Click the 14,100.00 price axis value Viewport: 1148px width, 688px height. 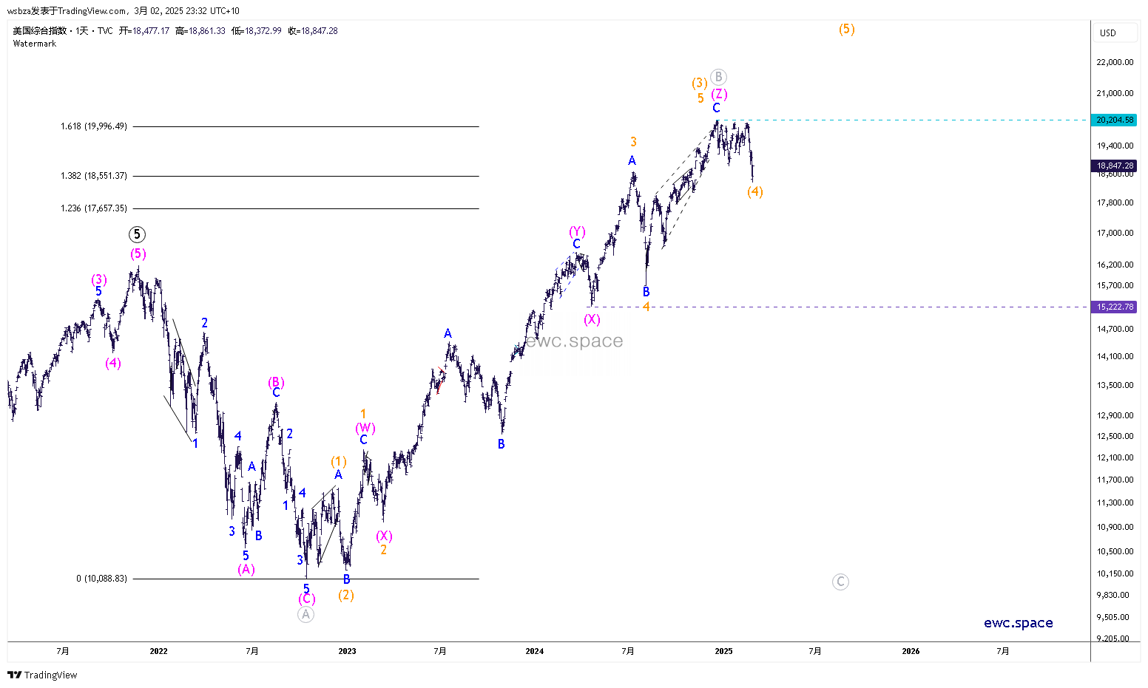tap(1115, 356)
